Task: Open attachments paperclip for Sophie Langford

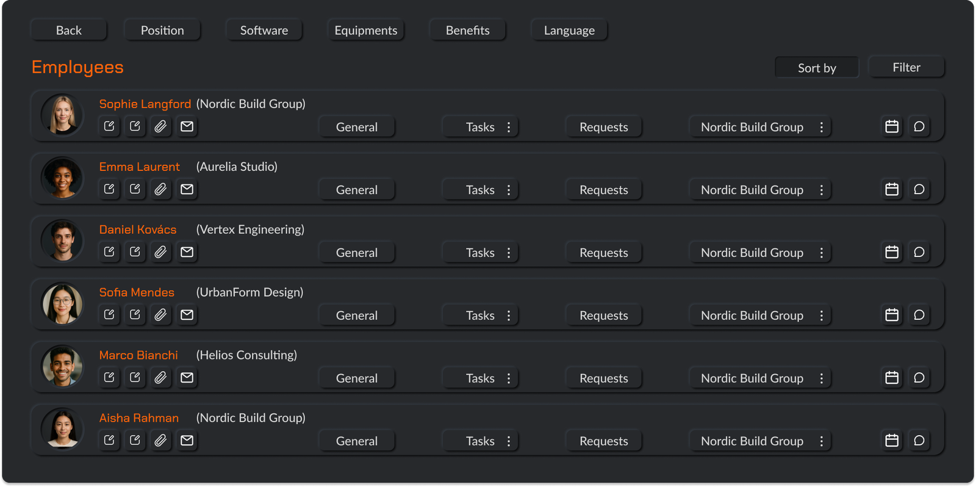Action: (x=160, y=126)
